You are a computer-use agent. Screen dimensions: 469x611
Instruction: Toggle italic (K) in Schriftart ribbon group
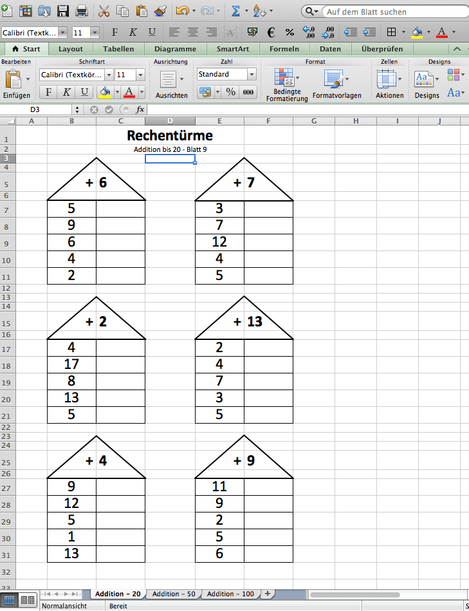click(66, 92)
